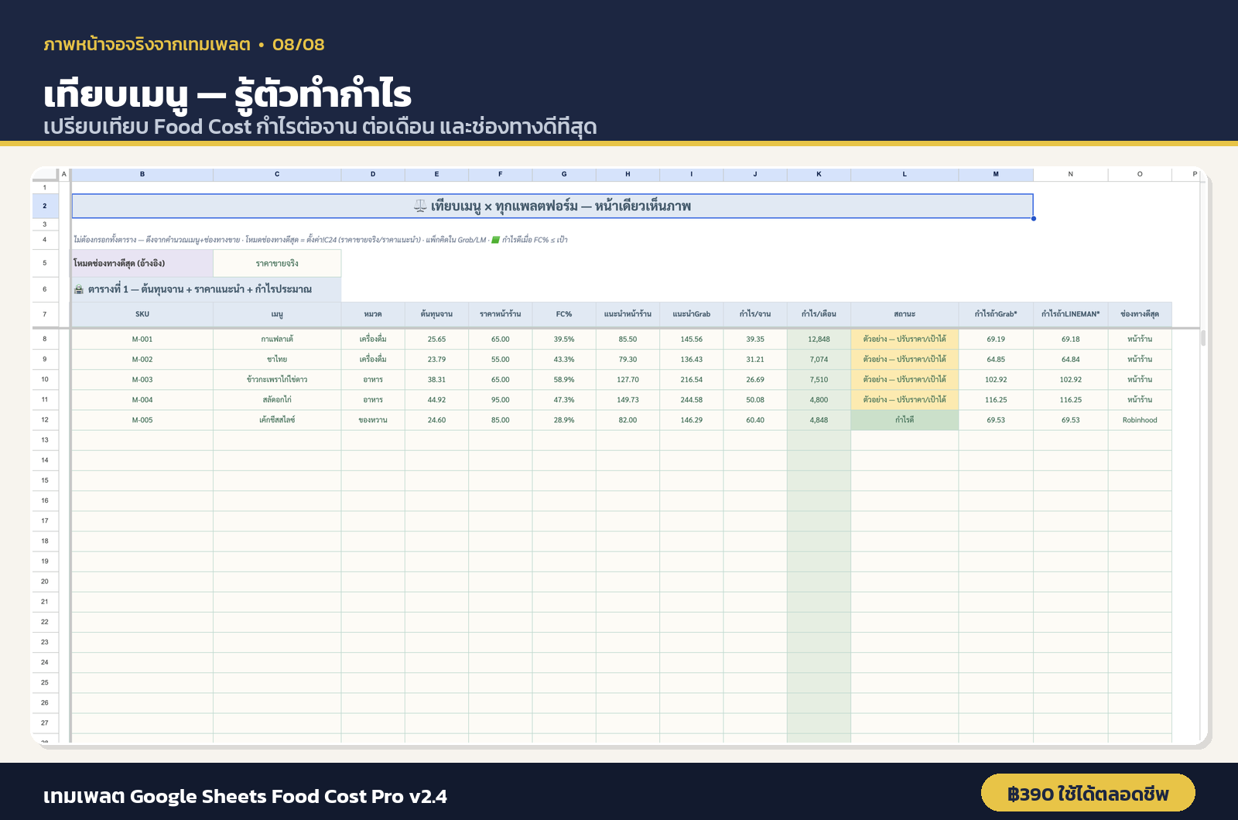
Task: Select column header B
Action: pyautogui.click(x=142, y=174)
